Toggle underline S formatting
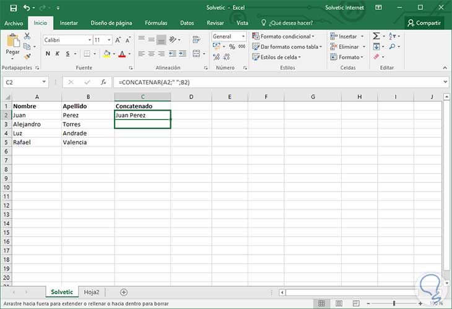 click(x=67, y=54)
